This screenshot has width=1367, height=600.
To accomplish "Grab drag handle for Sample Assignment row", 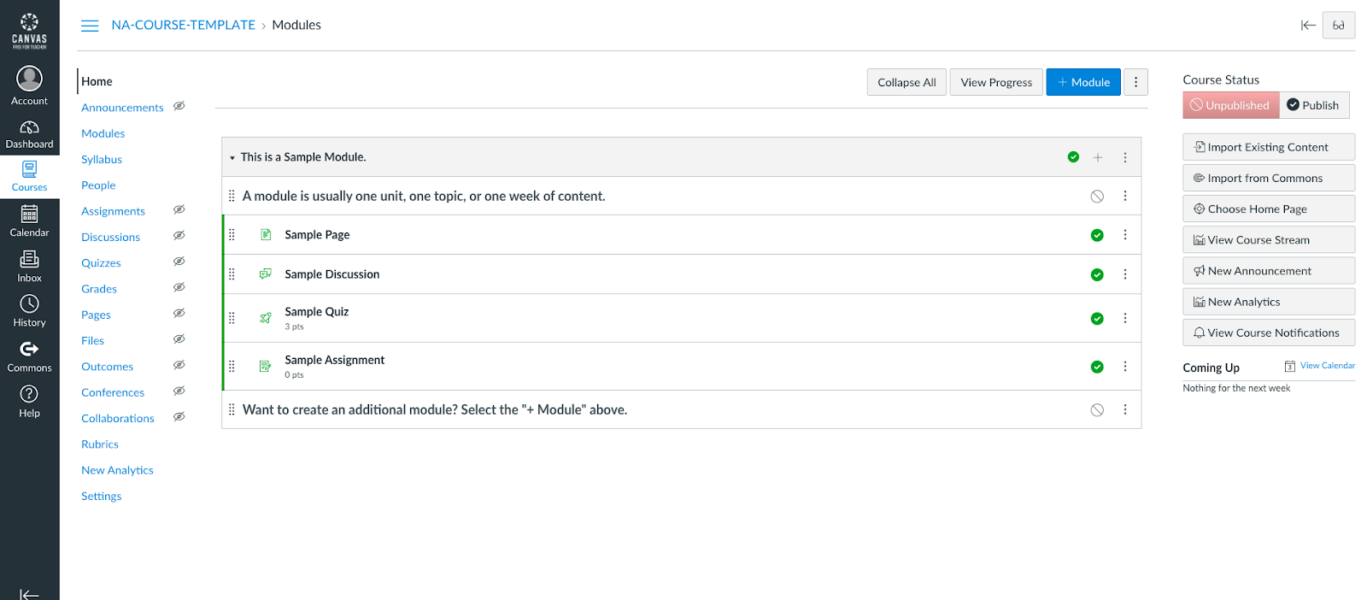I will 232,366.
